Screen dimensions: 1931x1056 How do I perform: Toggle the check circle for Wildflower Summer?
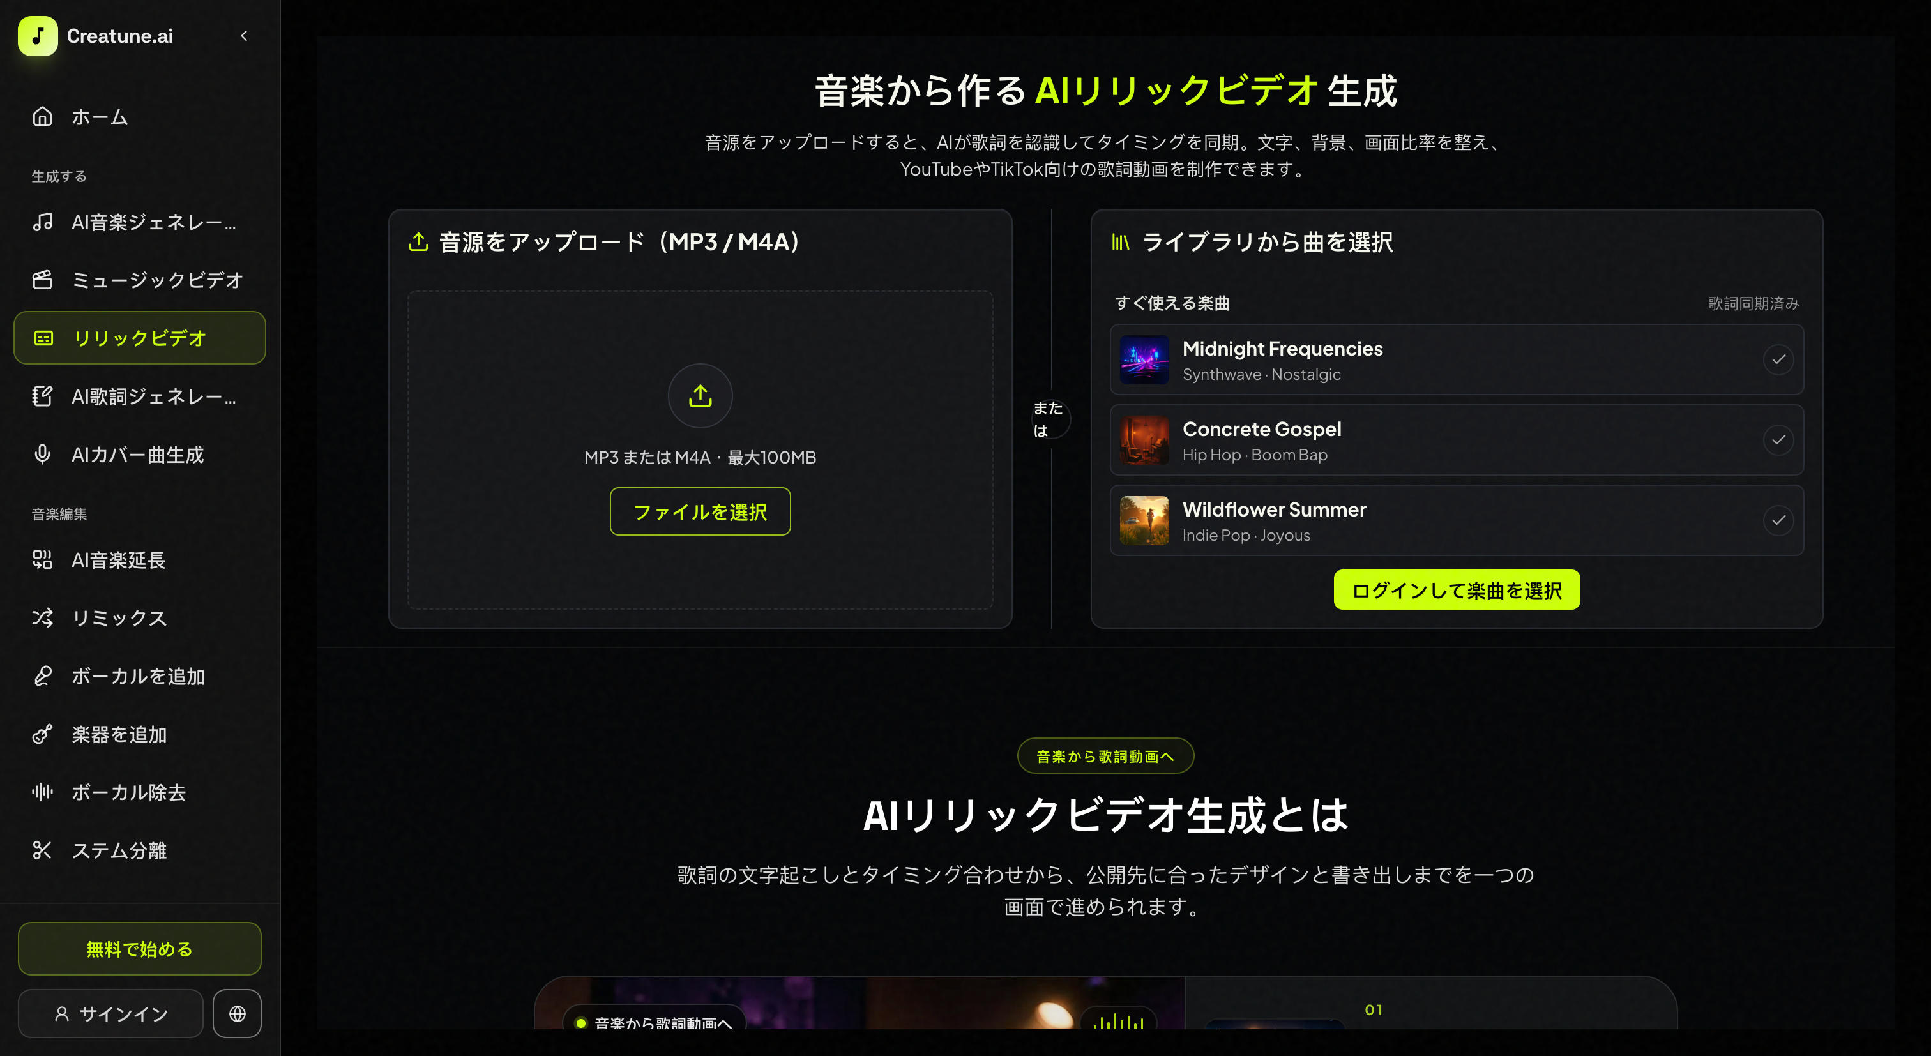click(x=1778, y=520)
